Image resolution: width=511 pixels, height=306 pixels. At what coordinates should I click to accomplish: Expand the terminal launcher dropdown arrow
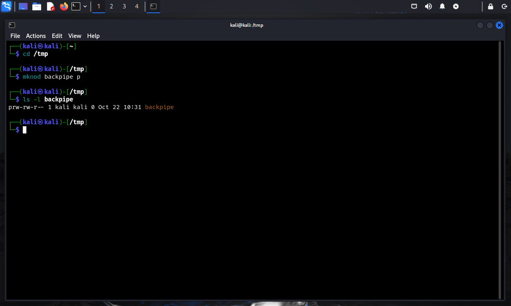(x=85, y=6)
